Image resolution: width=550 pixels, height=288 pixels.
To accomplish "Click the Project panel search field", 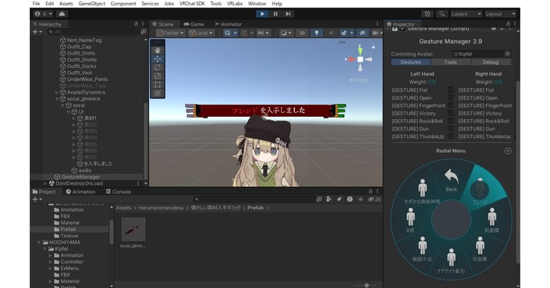I will pos(255,199).
